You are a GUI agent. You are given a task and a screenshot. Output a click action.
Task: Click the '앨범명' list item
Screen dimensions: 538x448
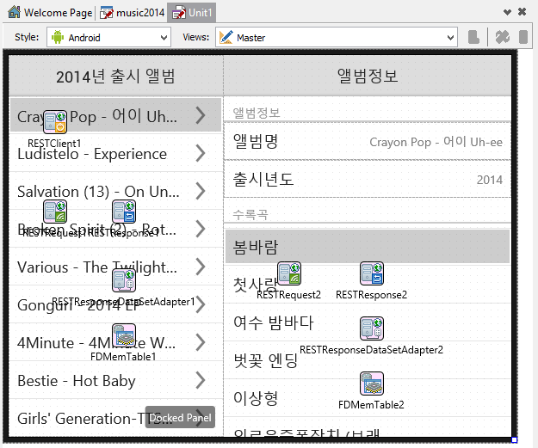tap(367, 141)
